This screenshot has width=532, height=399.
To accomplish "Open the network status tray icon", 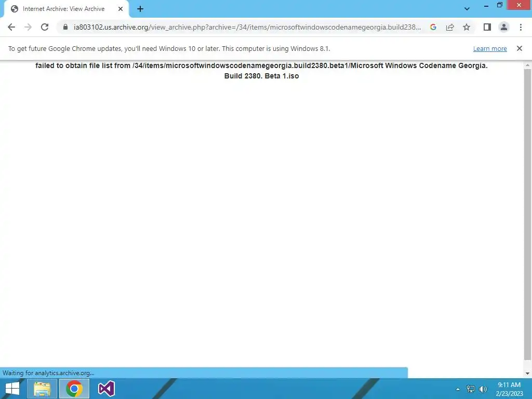I will [471, 389].
